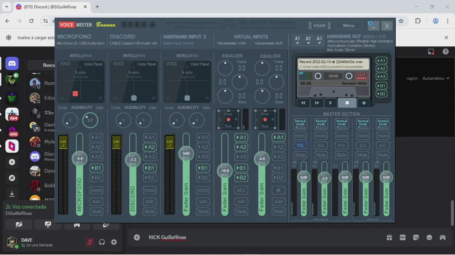Start recording with the cassette record button

point(364,103)
